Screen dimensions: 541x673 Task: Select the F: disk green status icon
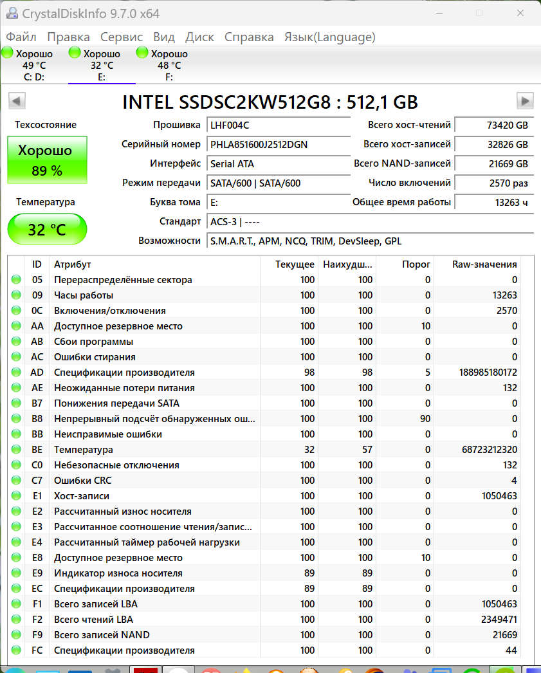(x=142, y=53)
